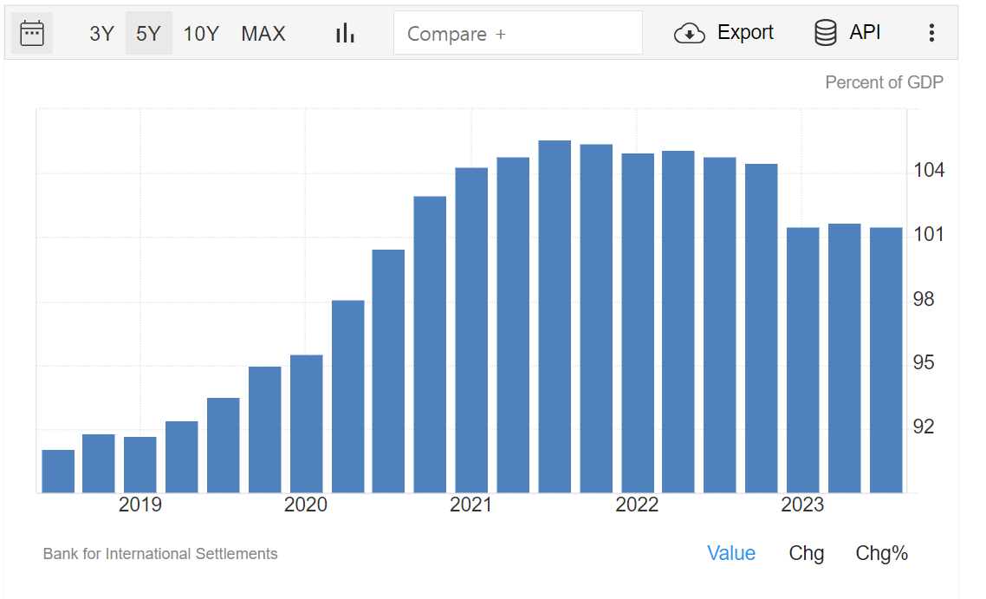Select the 3Y time range
Viewport: 986px width, 599px height.
[x=101, y=33]
